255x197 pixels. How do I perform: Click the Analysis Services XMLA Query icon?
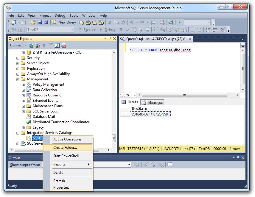101,22
